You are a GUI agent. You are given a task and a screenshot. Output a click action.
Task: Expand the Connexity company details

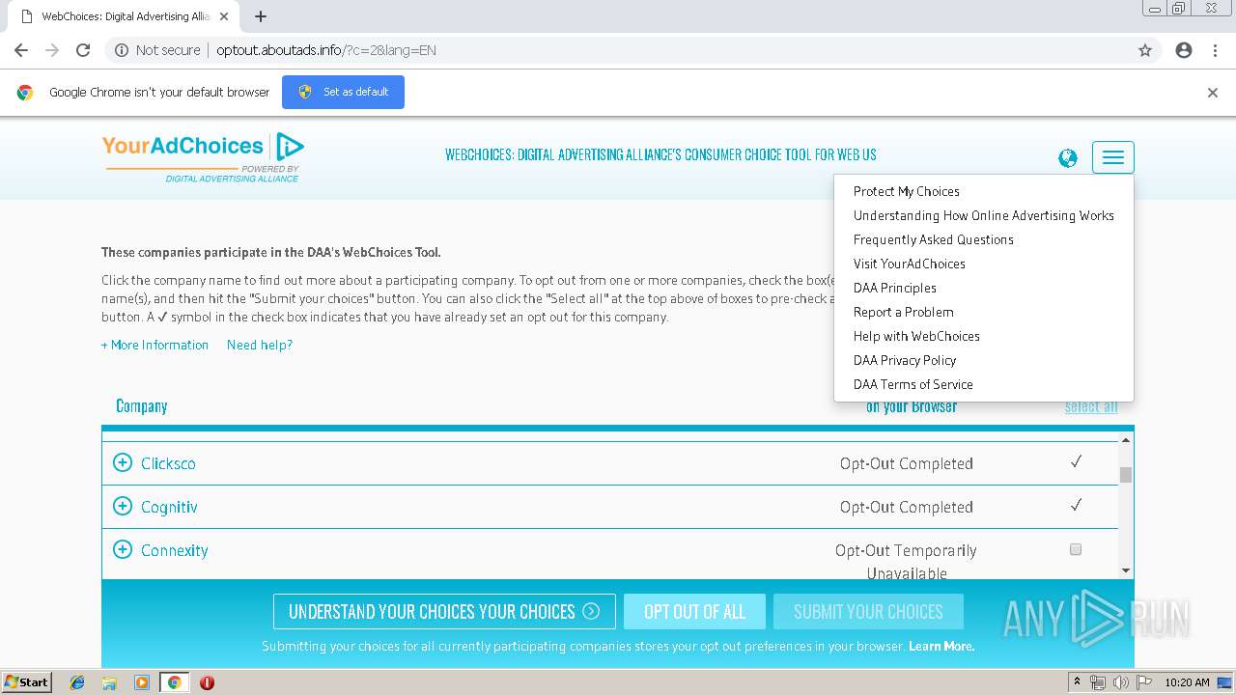tap(123, 549)
